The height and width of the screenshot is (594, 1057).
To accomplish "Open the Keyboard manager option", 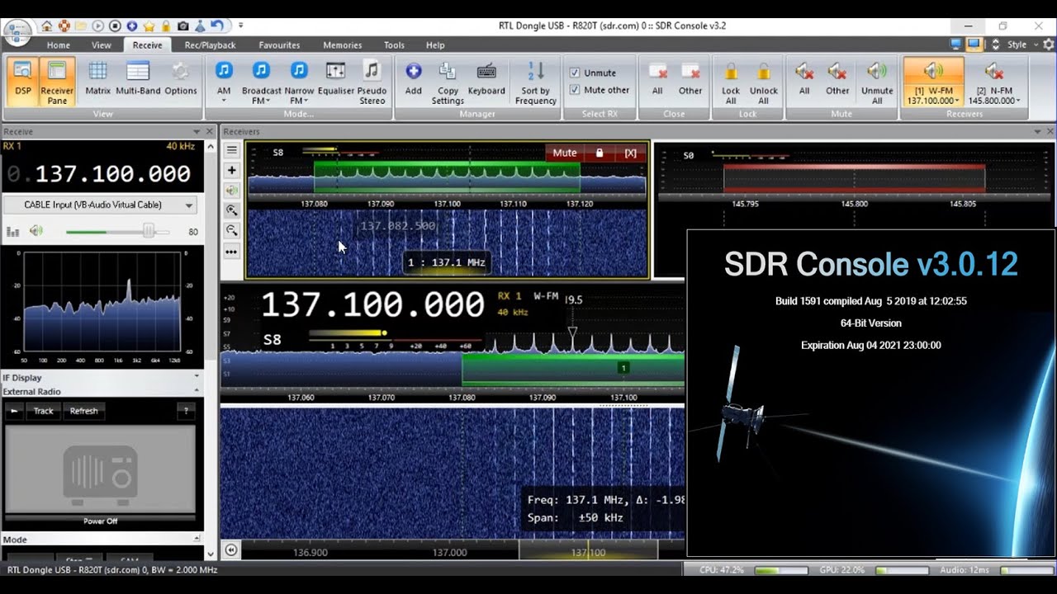I will click(x=486, y=81).
